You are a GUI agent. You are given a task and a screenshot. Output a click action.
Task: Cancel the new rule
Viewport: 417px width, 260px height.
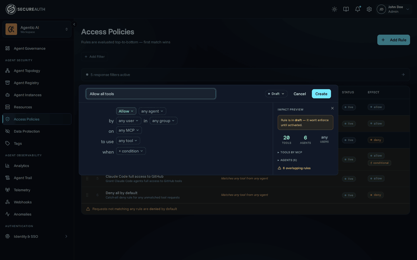[300, 94]
